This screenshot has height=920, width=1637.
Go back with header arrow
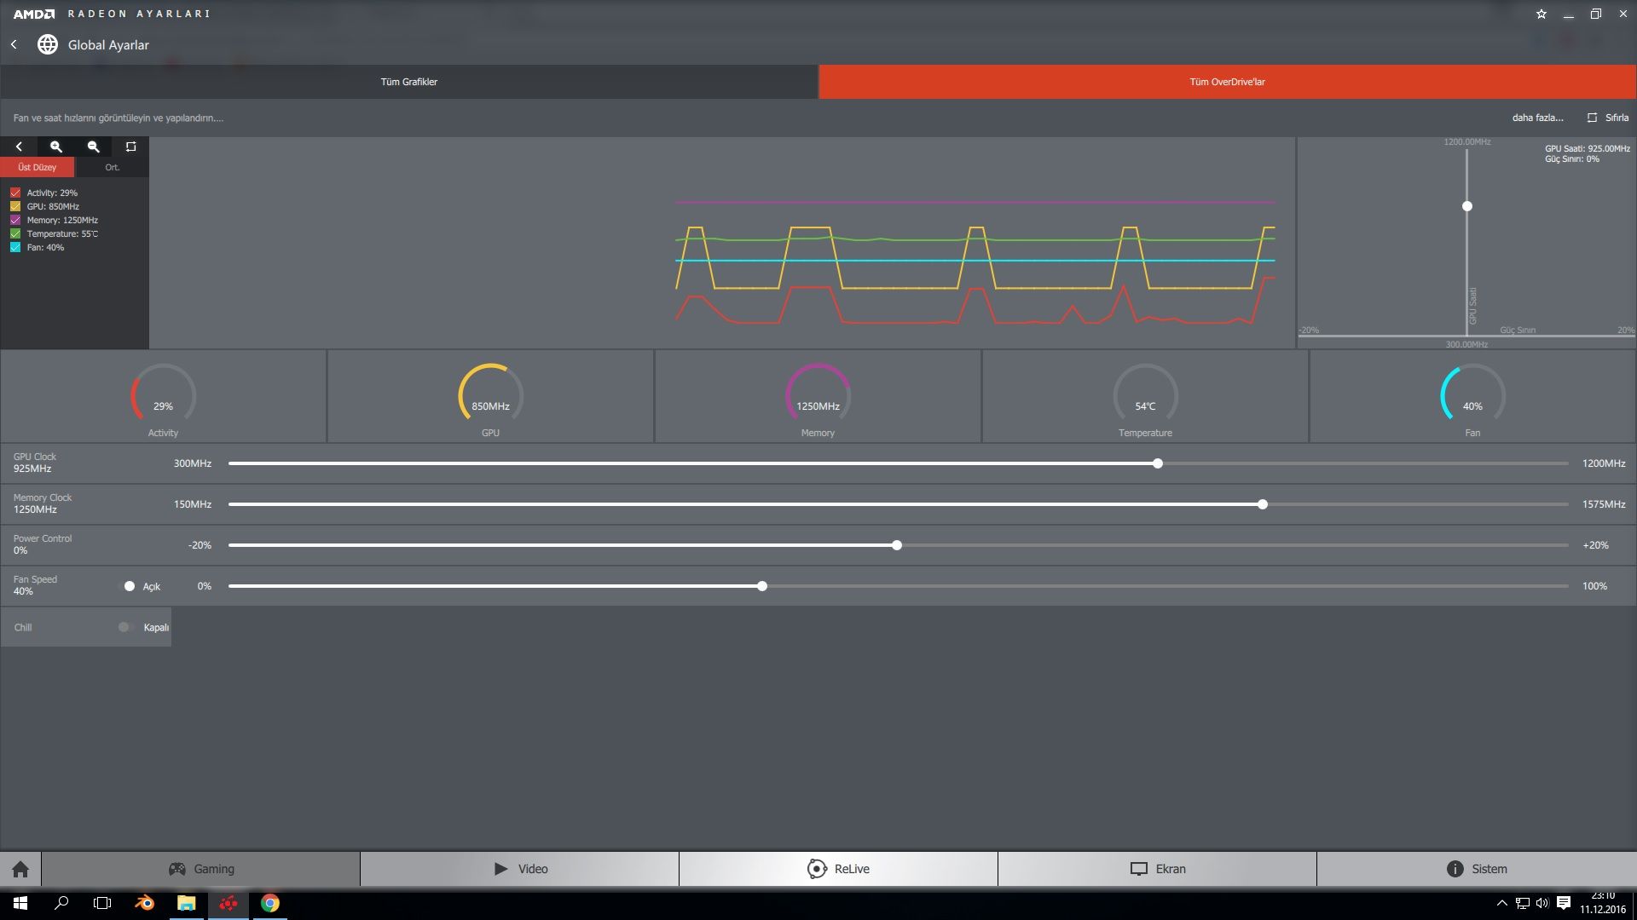point(14,44)
